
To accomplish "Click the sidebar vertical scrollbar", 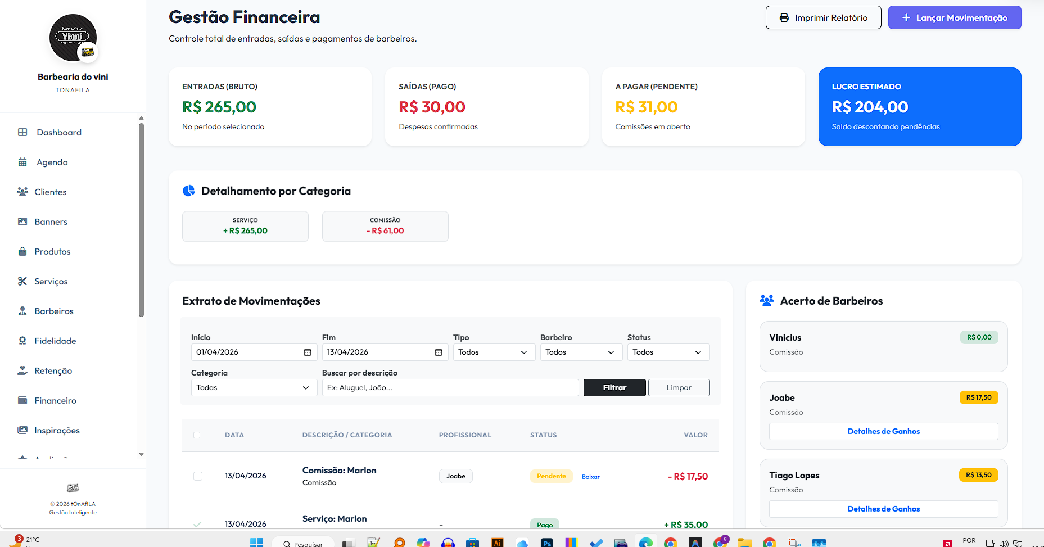I will click(141, 219).
